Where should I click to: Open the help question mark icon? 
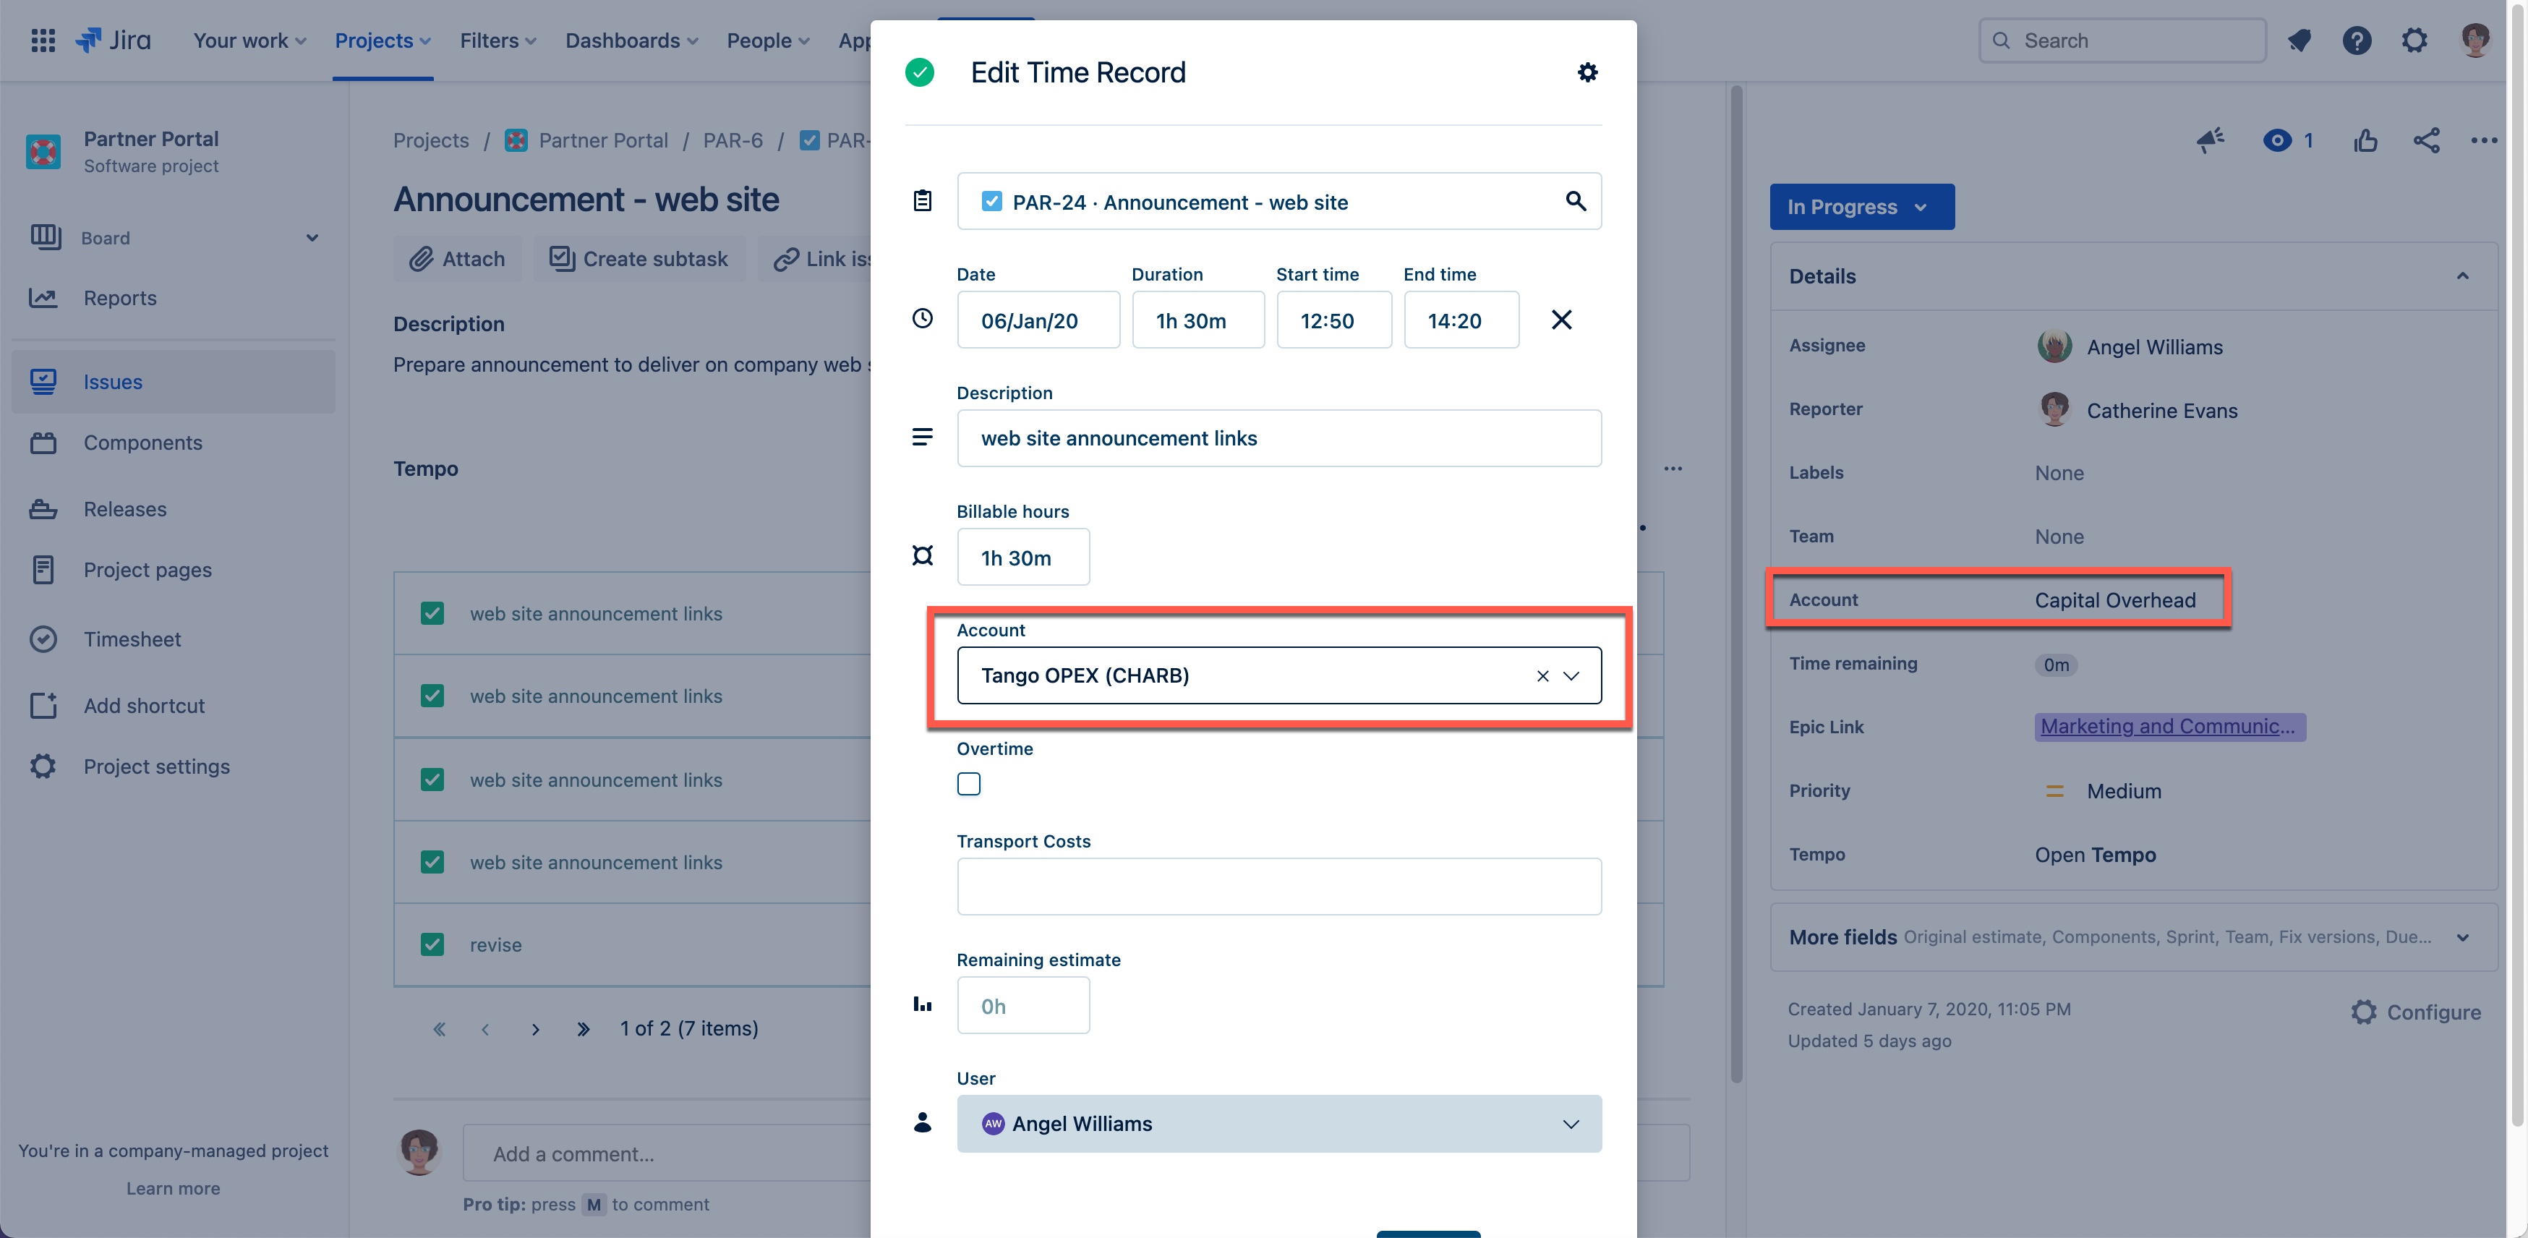pyautogui.click(x=2356, y=40)
